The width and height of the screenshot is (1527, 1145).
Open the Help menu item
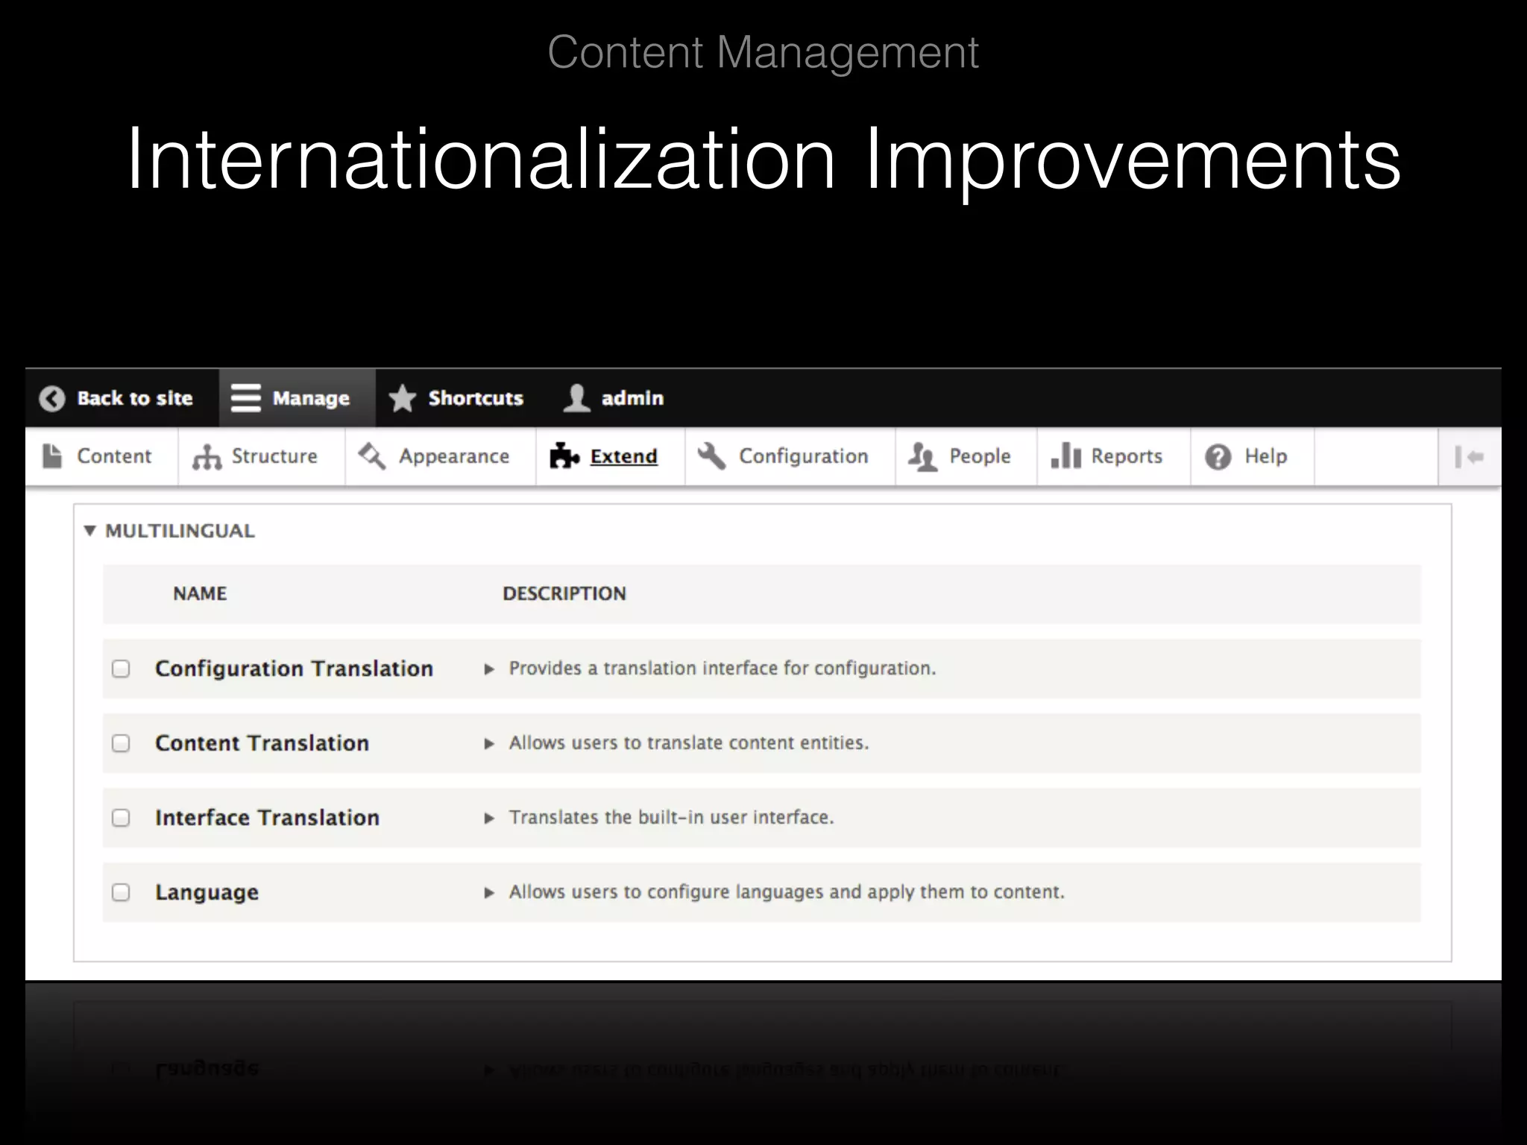point(1253,456)
